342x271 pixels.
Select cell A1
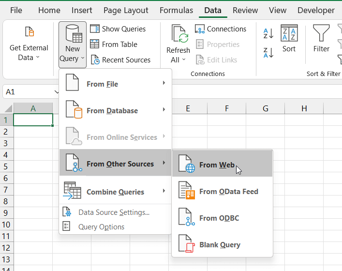click(x=33, y=120)
